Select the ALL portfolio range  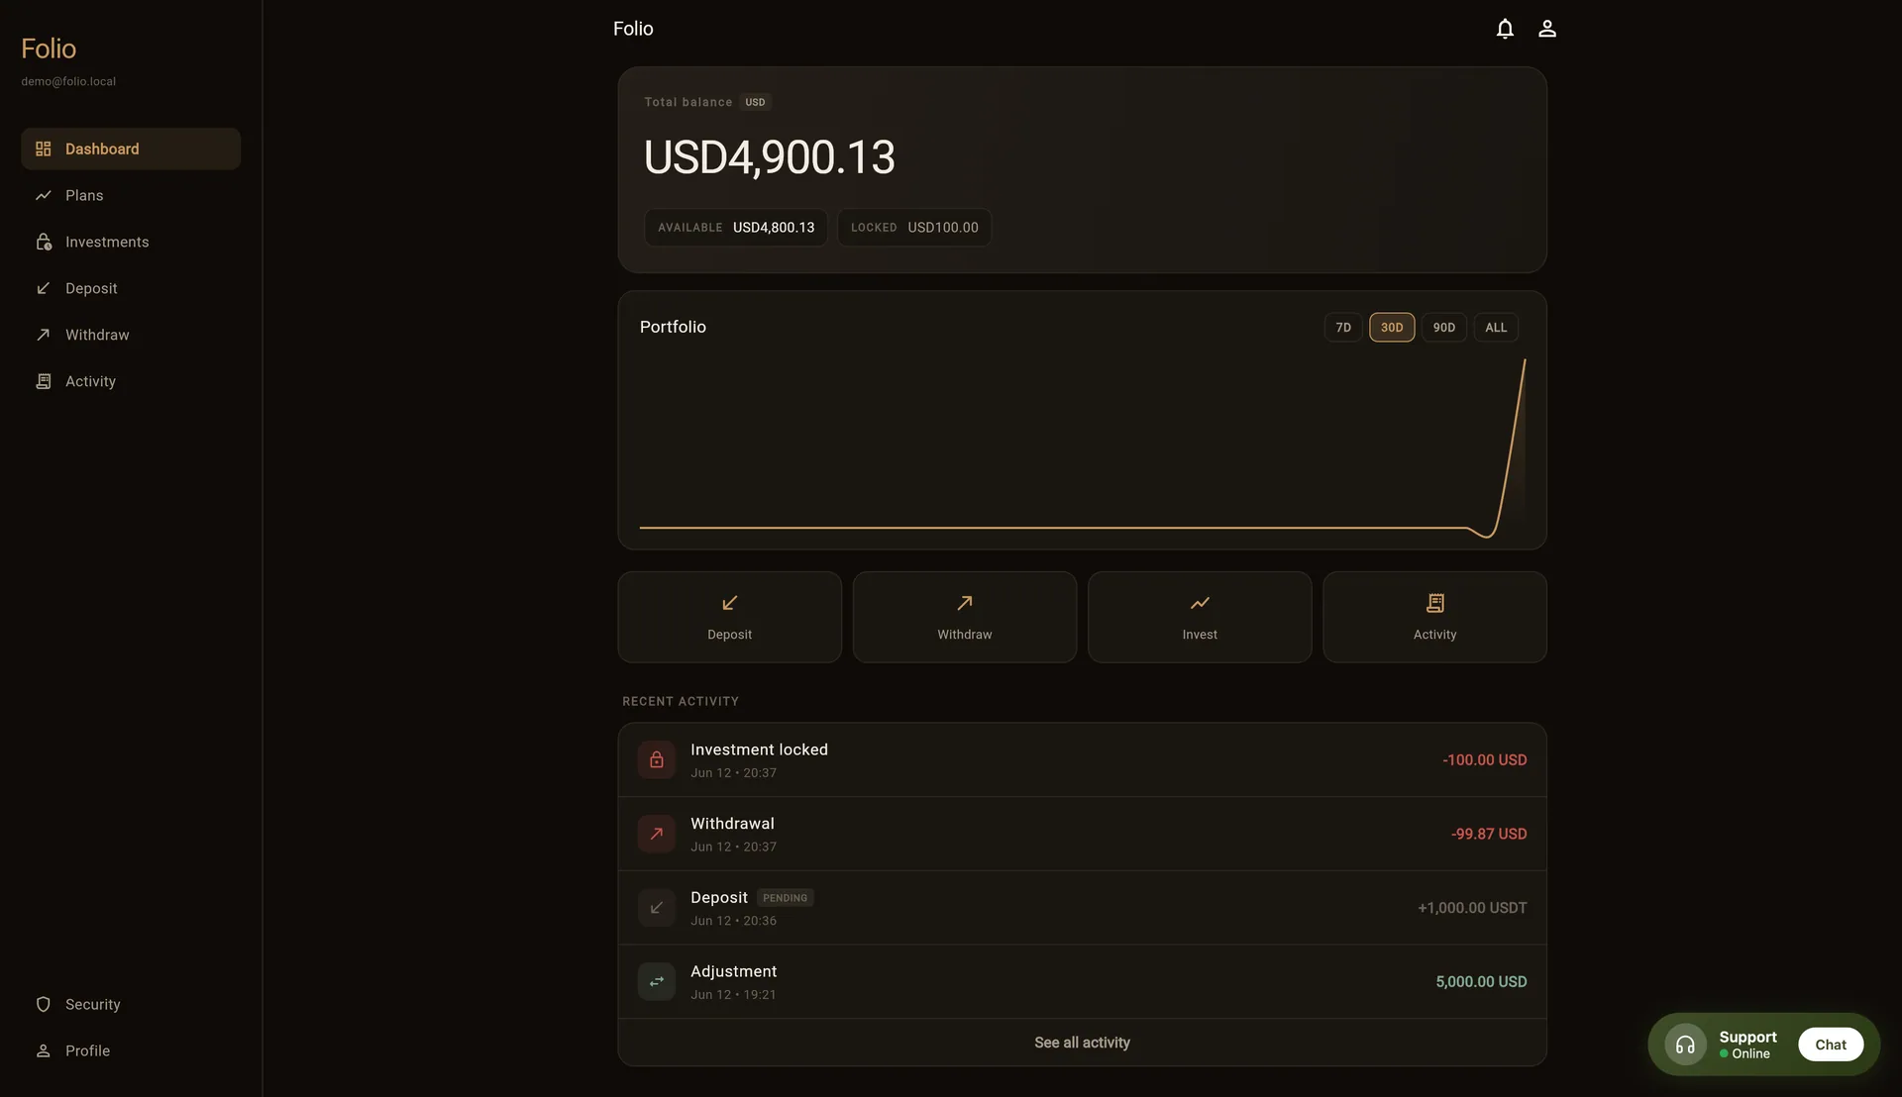point(1496,328)
